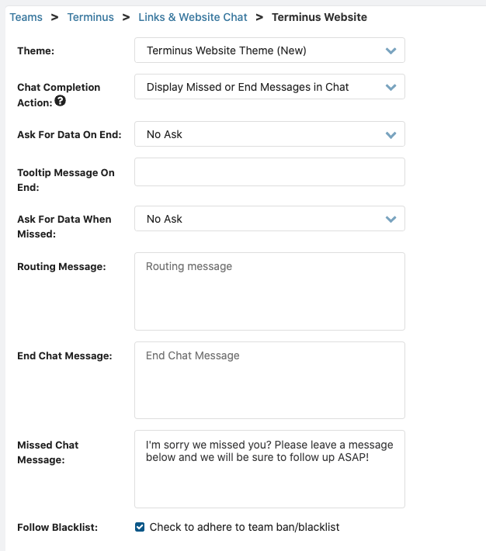486x551 pixels.
Task: Click the Theme dropdown chevron arrow
Action: pyautogui.click(x=391, y=51)
